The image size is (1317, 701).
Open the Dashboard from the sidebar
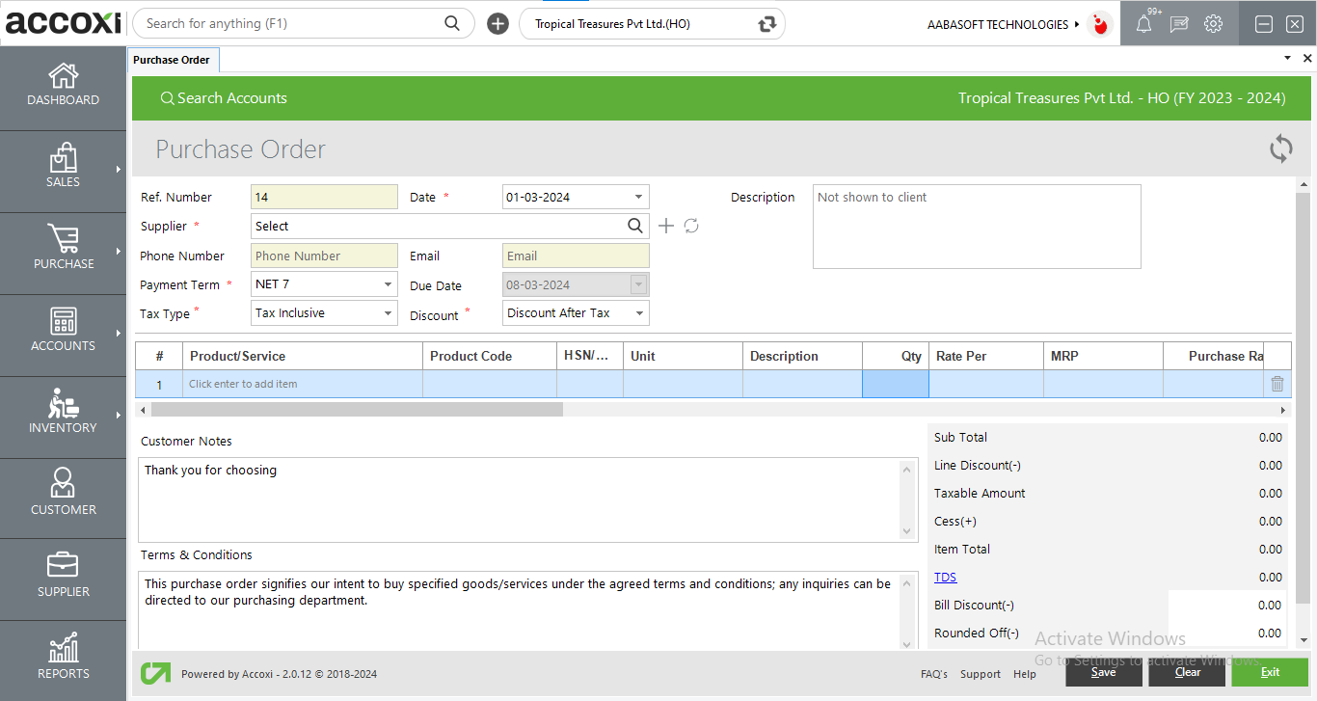click(63, 85)
